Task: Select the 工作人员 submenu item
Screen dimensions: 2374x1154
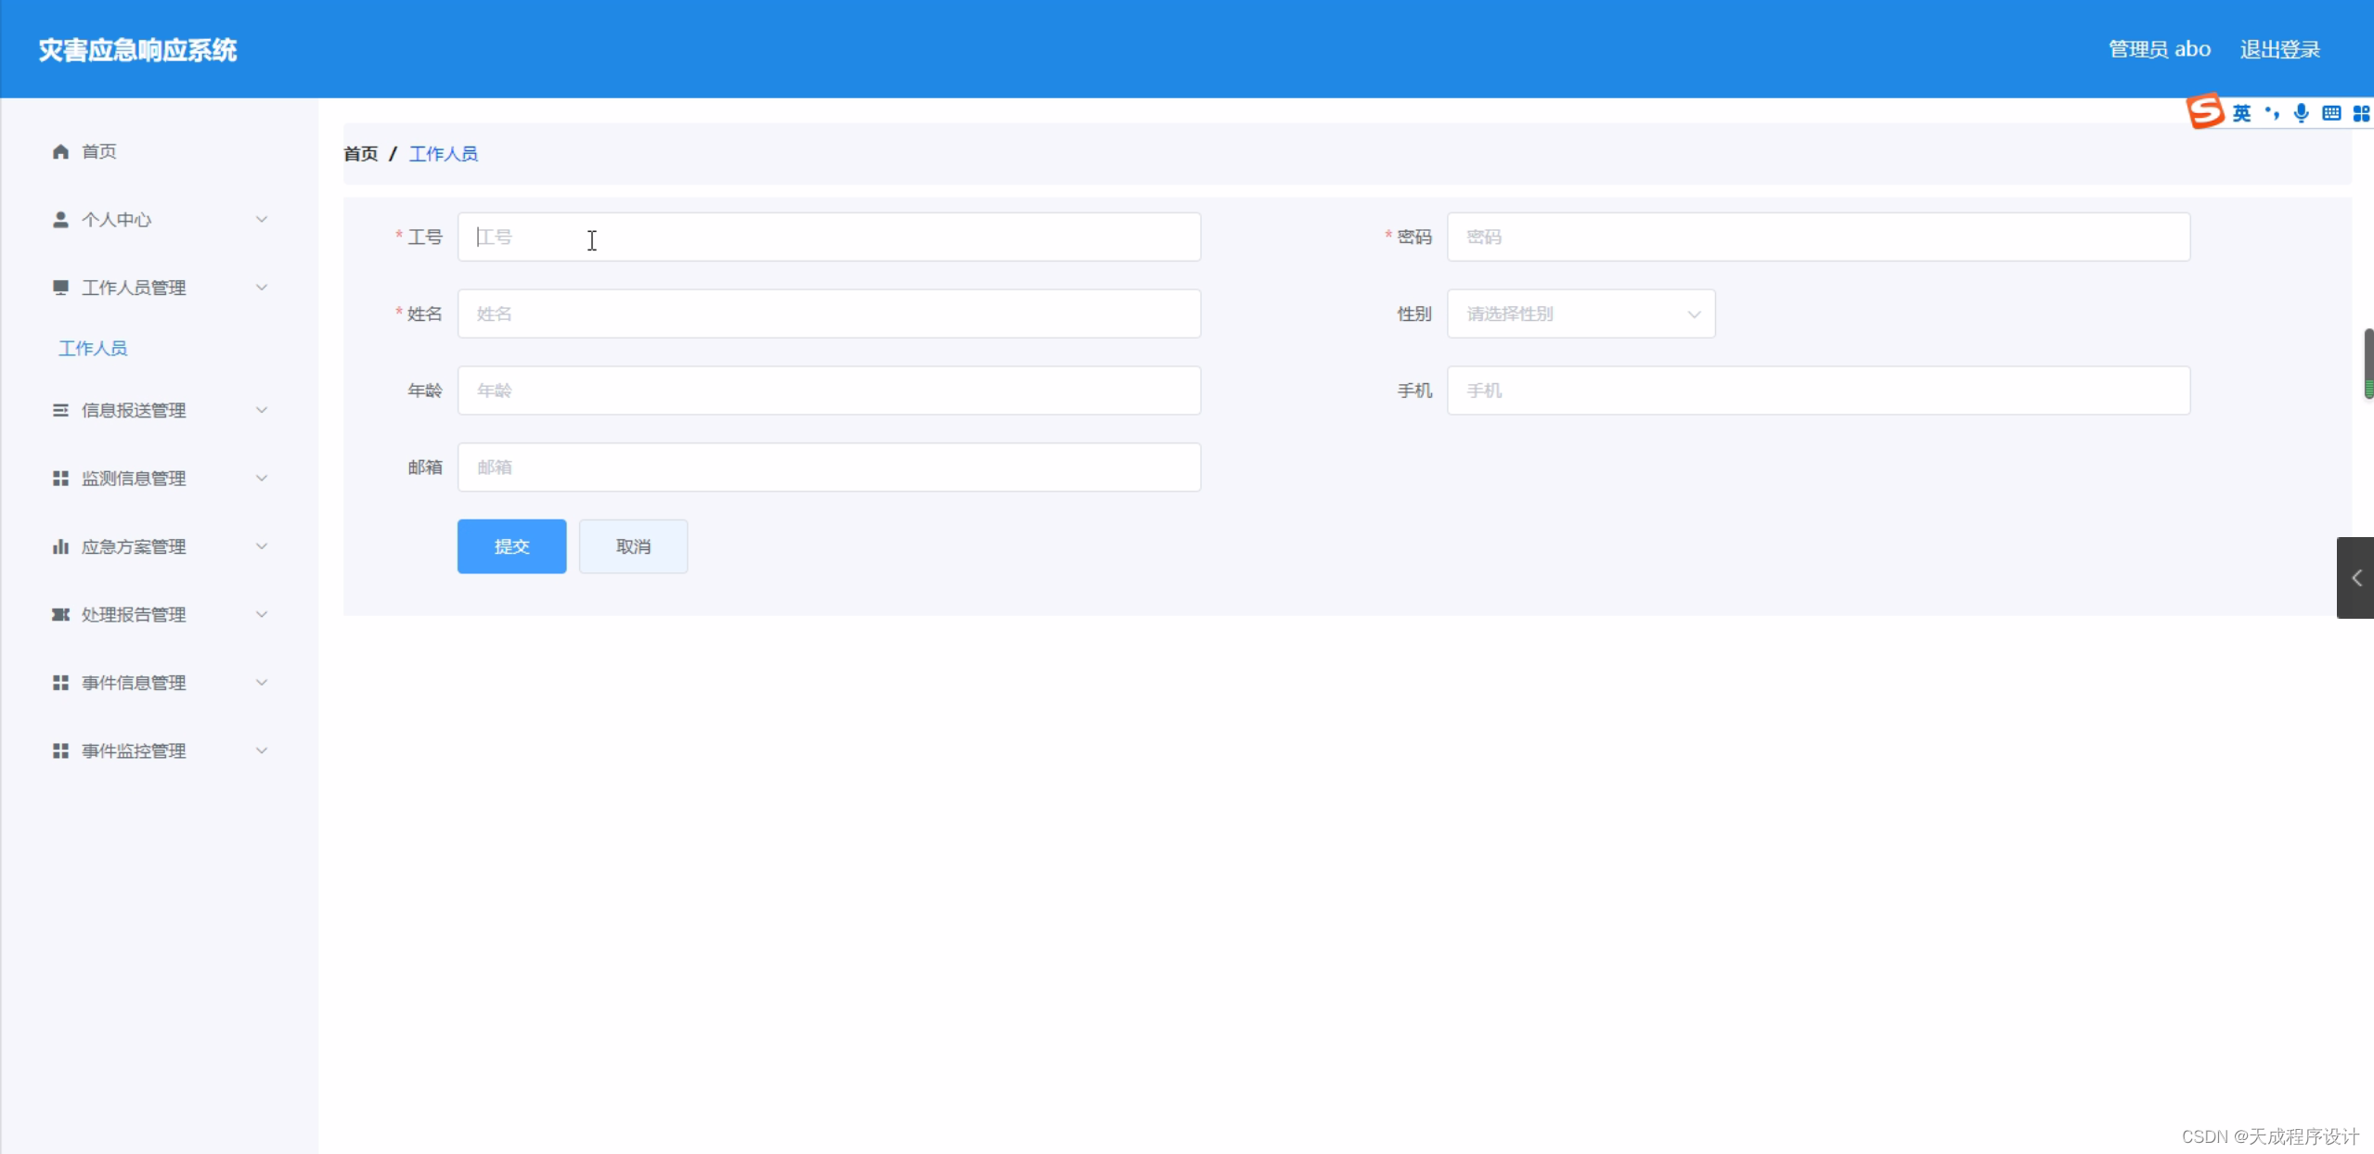Action: tap(93, 349)
